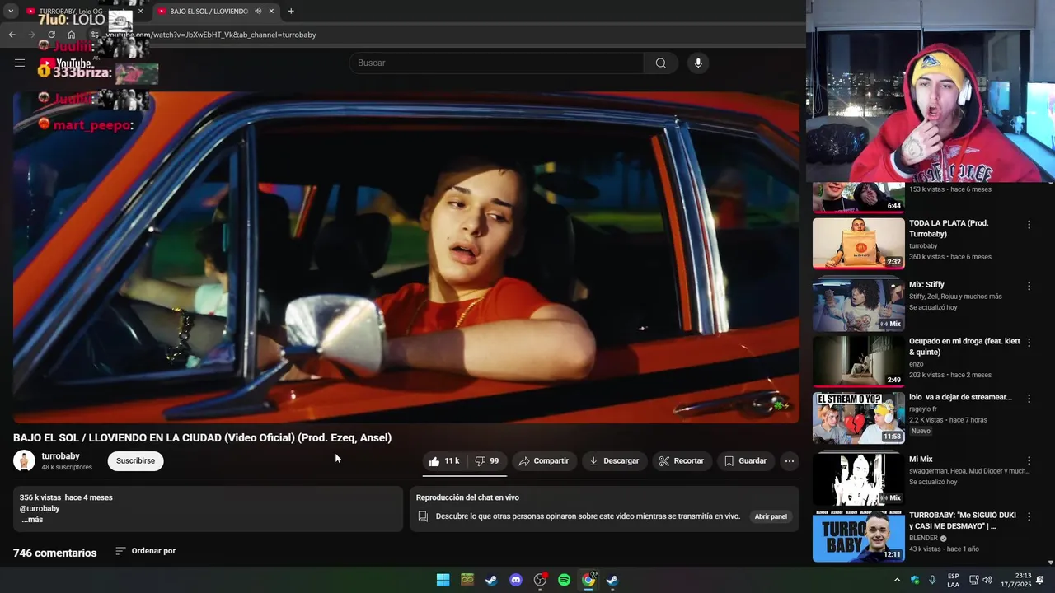Open TURRO BABY BLENDER thumbnail
Image resolution: width=1055 pixels, height=593 pixels.
pos(858,536)
